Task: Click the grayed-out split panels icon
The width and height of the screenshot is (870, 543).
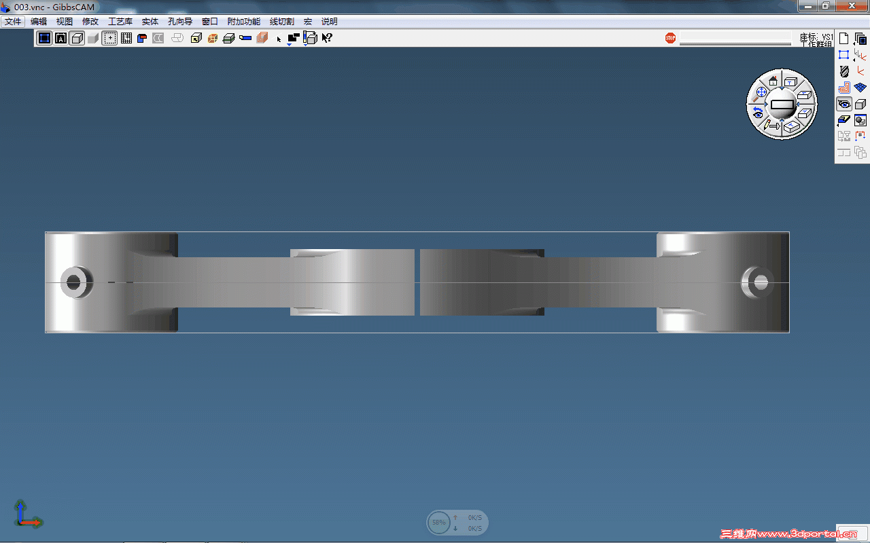Action: tap(844, 153)
